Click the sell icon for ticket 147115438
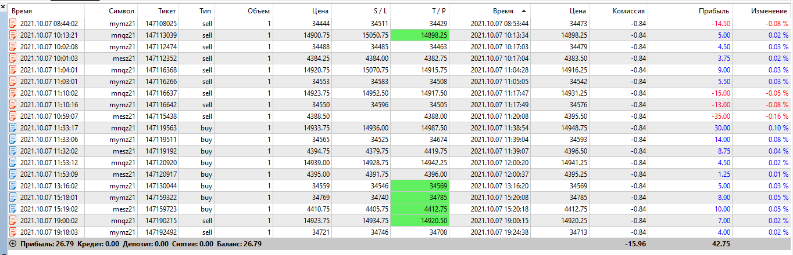The image size is (793, 255). click(x=13, y=116)
